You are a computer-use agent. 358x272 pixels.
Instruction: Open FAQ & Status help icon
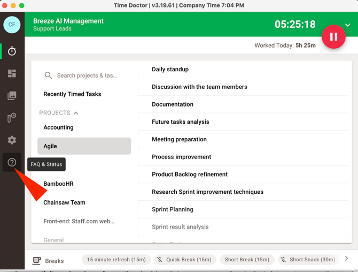tap(12, 162)
